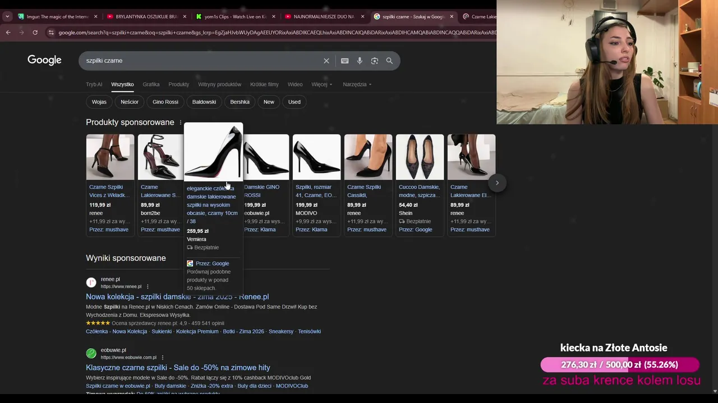This screenshot has height=403, width=718.
Task: Open the on-screen keyboard icon in search bar
Action: pyautogui.click(x=345, y=61)
